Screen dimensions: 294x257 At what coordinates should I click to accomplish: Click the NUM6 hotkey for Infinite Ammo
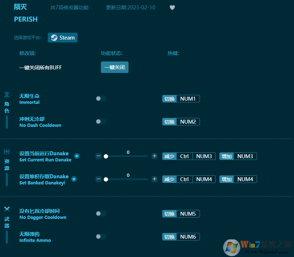[x=181, y=237]
